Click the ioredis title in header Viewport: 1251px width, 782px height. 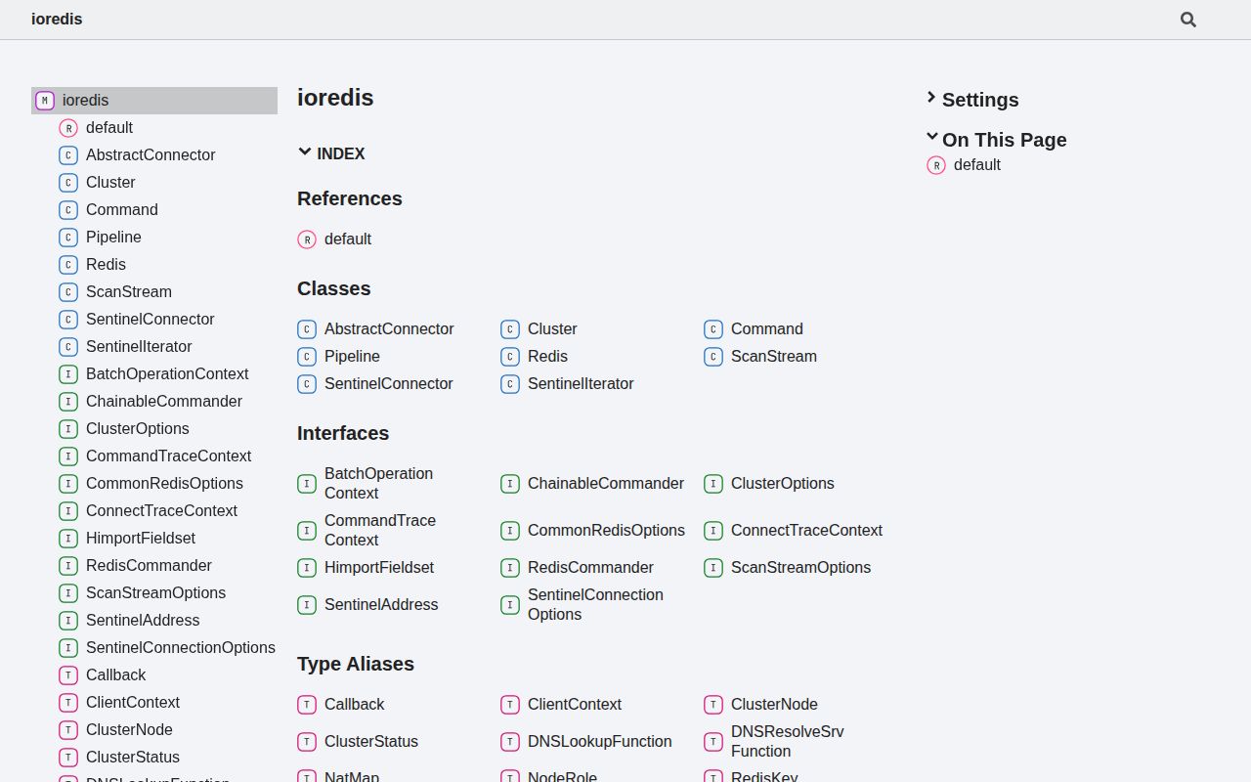click(x=57, y=19)
